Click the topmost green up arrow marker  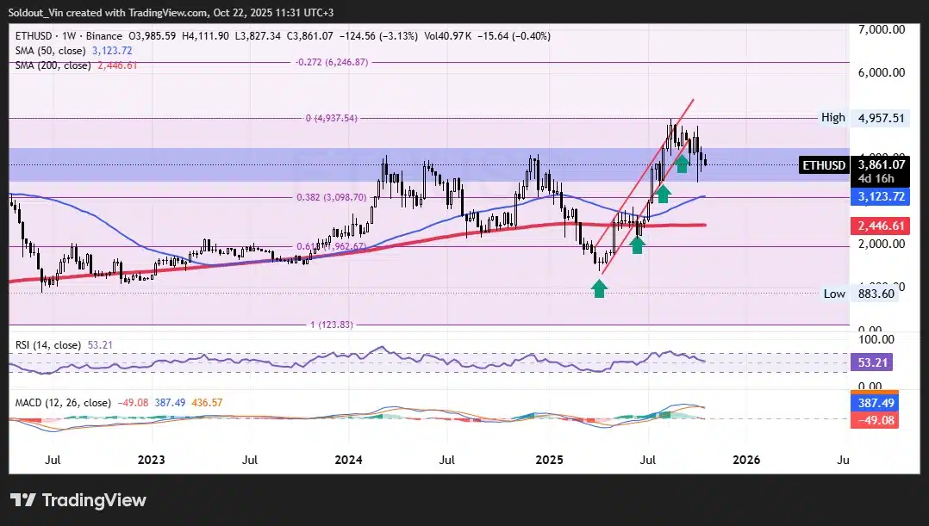682,160
